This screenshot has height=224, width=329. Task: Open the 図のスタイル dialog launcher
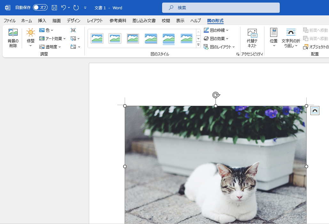(x=238, y=54)
